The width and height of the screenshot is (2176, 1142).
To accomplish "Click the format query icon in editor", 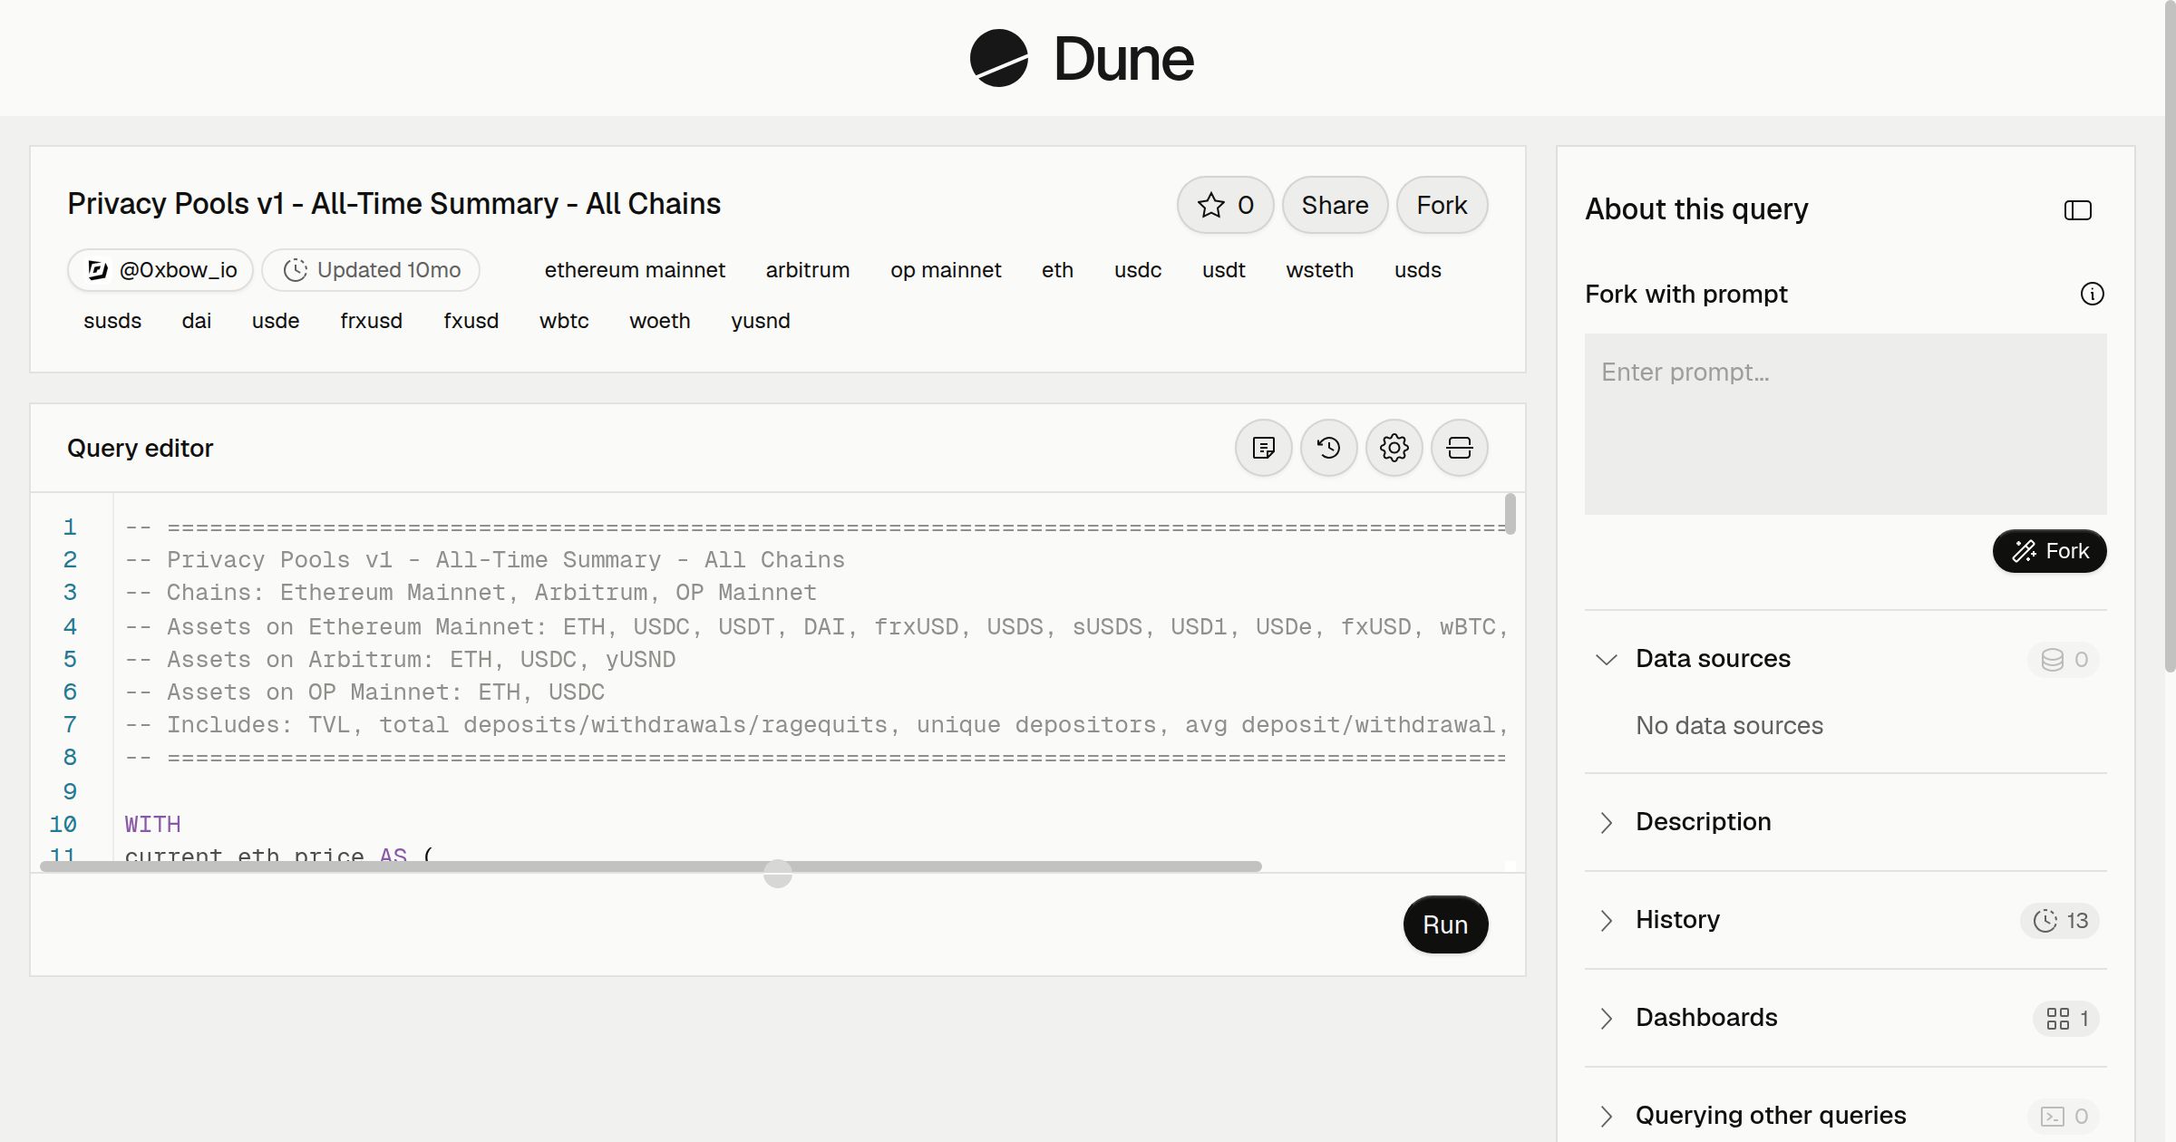I will click(x=1264, y=448).
